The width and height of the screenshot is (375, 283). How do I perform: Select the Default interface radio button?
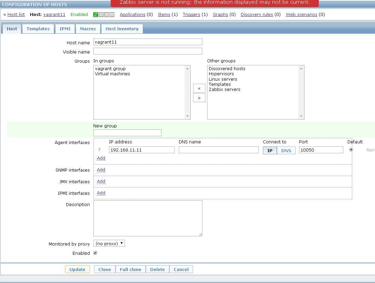point(351,150)
